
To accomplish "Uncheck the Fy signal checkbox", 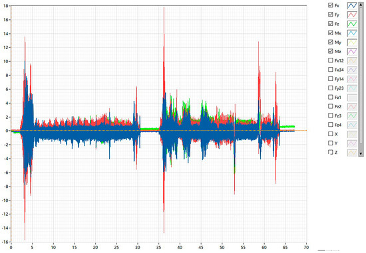I will pos(330,15).
